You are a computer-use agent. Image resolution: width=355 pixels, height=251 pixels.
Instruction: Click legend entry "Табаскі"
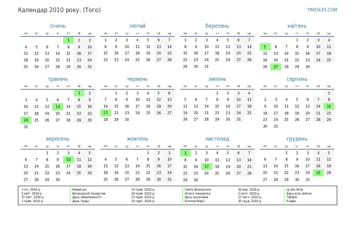point(292,197)
